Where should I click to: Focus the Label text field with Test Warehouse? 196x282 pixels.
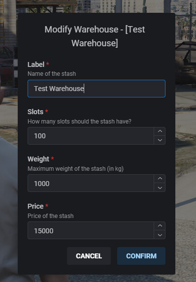click(x=97, y=89)
